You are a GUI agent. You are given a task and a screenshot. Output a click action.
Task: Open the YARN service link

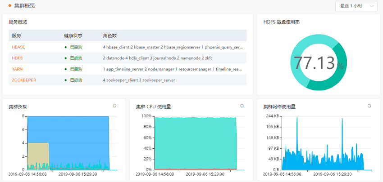(x=17, y=69)
